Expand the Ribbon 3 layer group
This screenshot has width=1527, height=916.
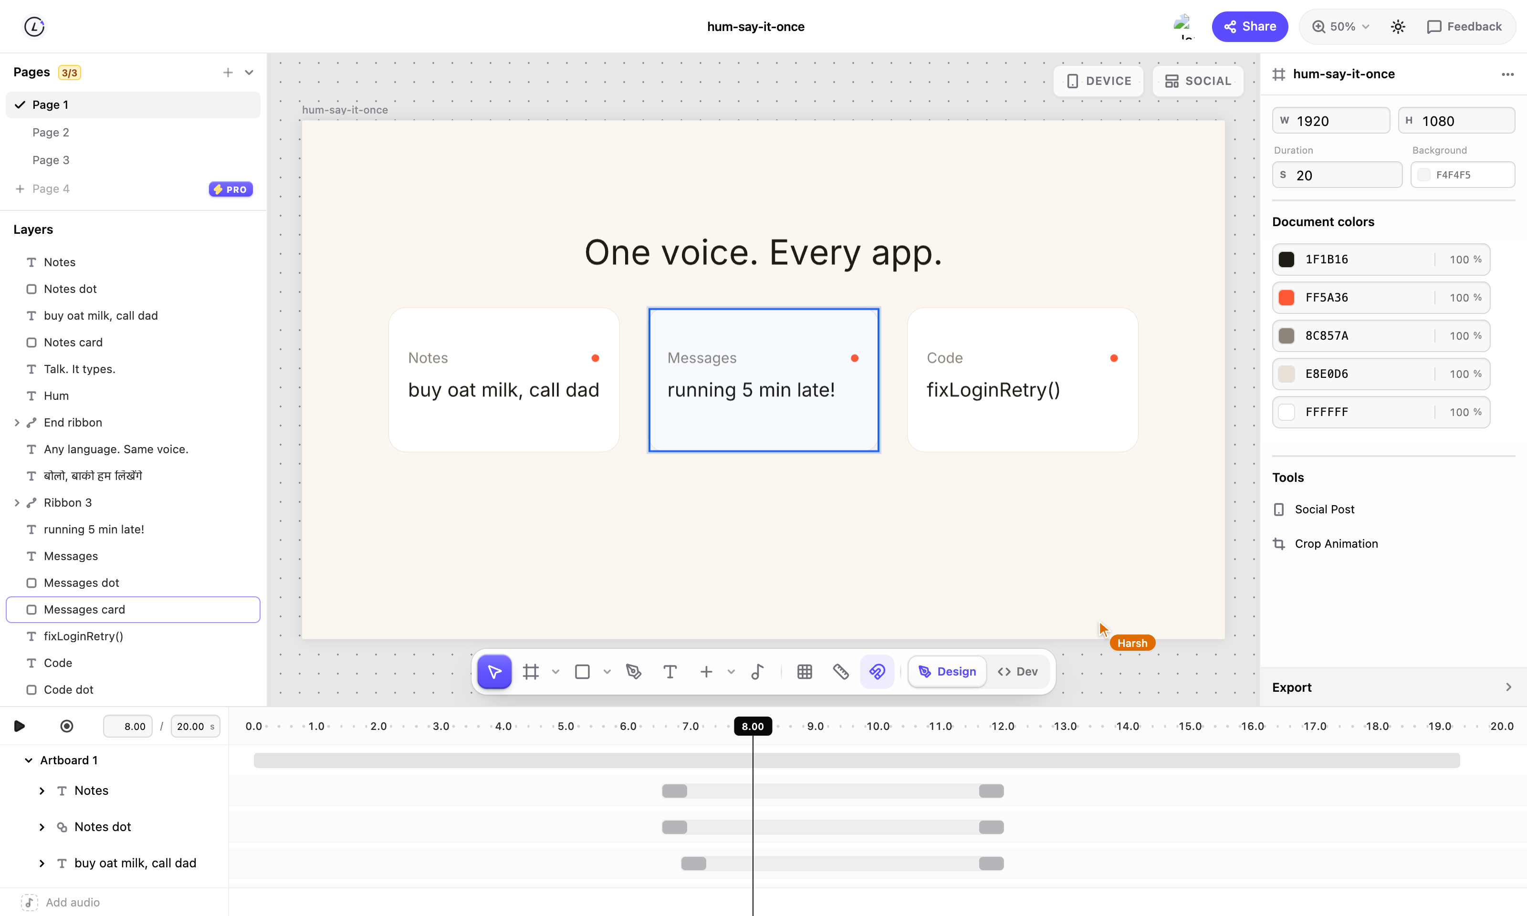(x=17, y=502)
